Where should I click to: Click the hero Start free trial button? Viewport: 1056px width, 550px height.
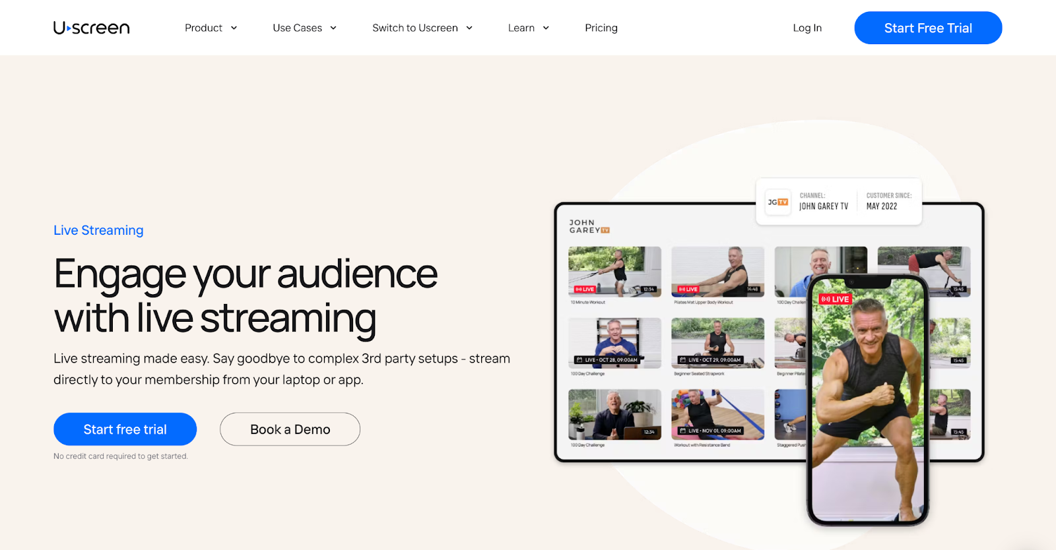[x=125, y=429]
